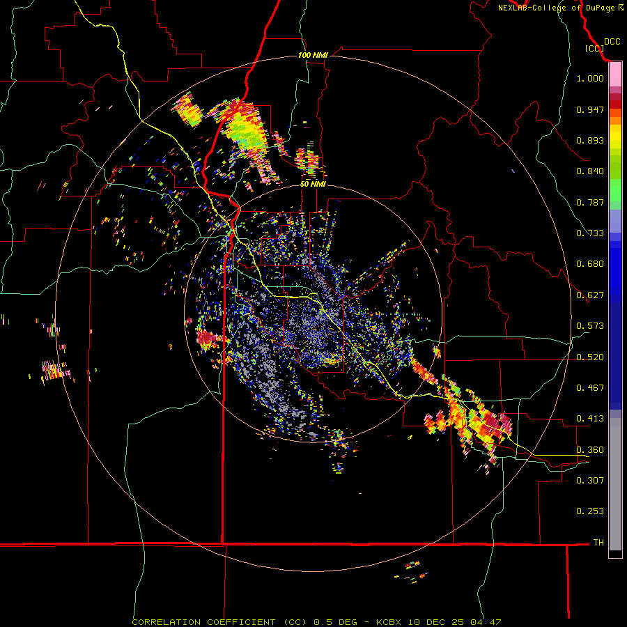Click the 0.253 scale value
Image resolution: width=627 pixels, height=627 pixels.
click(590, 511)
